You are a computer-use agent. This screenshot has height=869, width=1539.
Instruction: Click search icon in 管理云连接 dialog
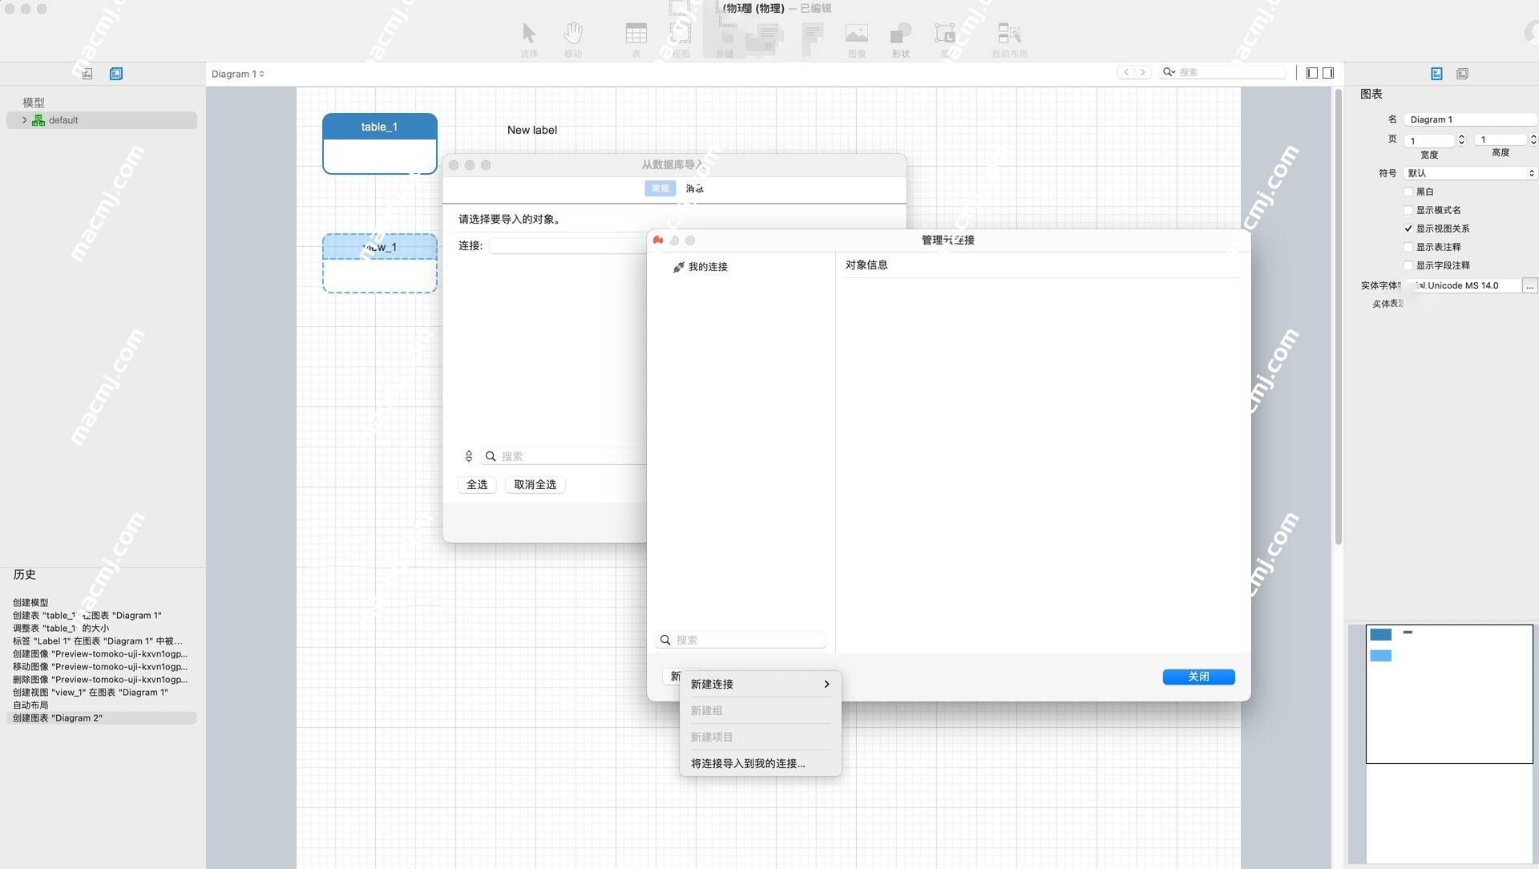coord(665,640)
